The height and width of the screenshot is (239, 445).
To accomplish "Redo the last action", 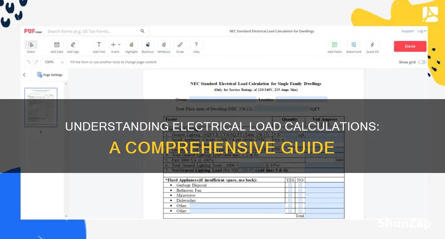I will [x=37, y=62].
